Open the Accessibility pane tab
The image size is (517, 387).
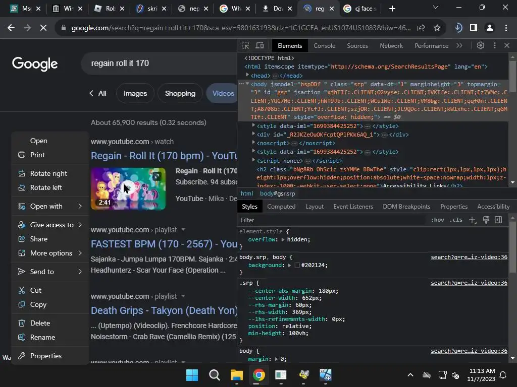493,206
